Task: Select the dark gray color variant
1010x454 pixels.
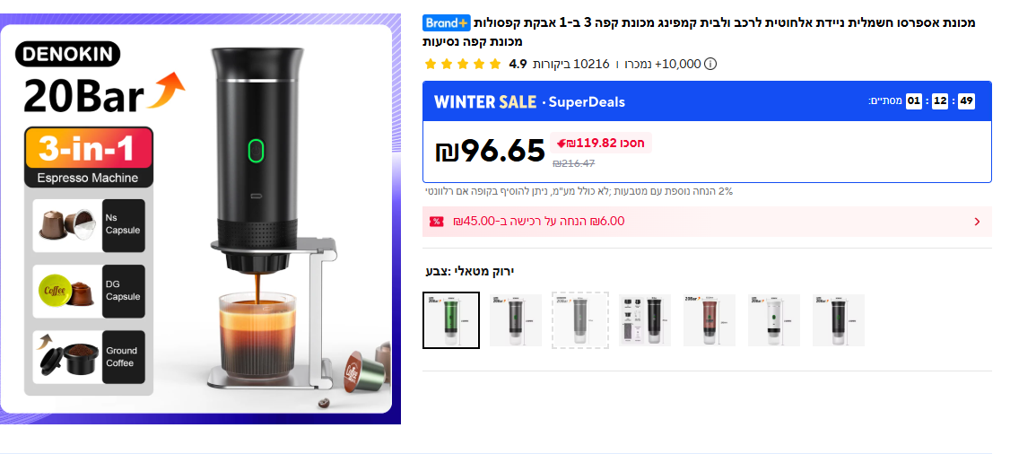Action: point(516,320)
